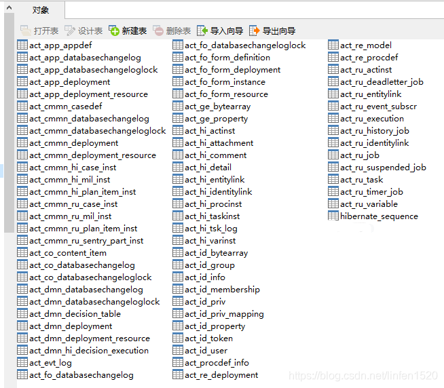The width and height of the screenshot is (444, 388).
Task: Select the act_cmmn_hi_plan_item_inst table name
Action: coord(83,192)
